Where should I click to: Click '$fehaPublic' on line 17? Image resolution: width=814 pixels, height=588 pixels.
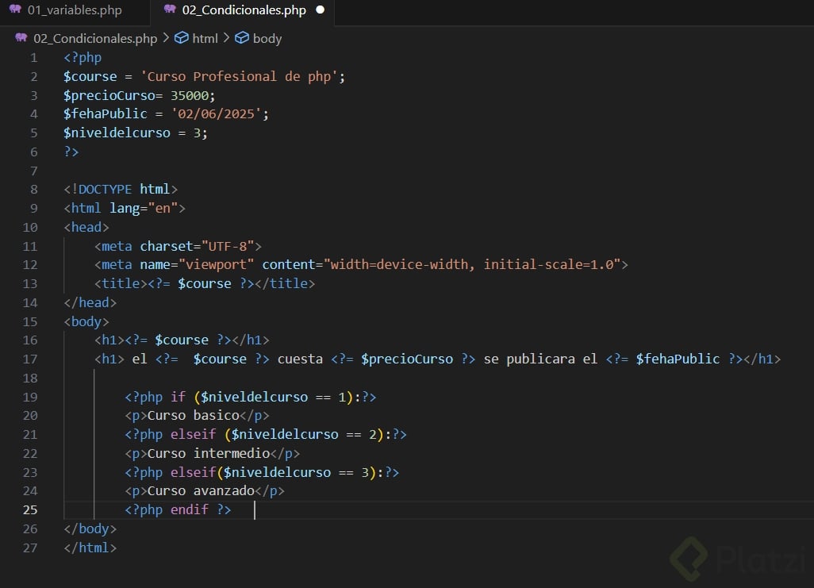pos(678,359)
